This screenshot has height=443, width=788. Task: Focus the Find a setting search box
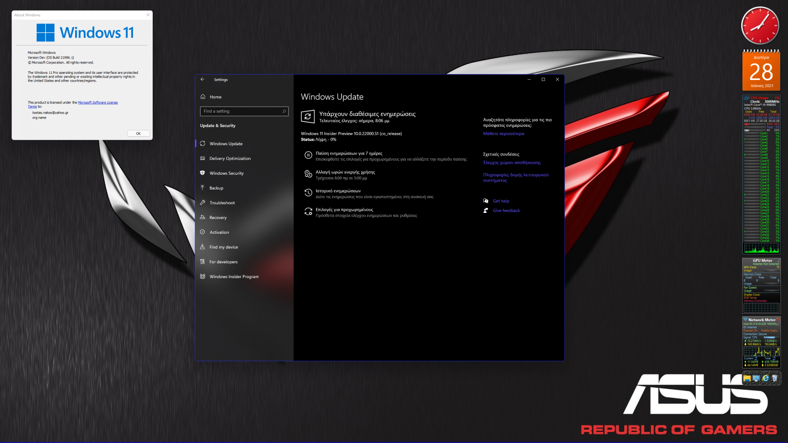point(244,111)
